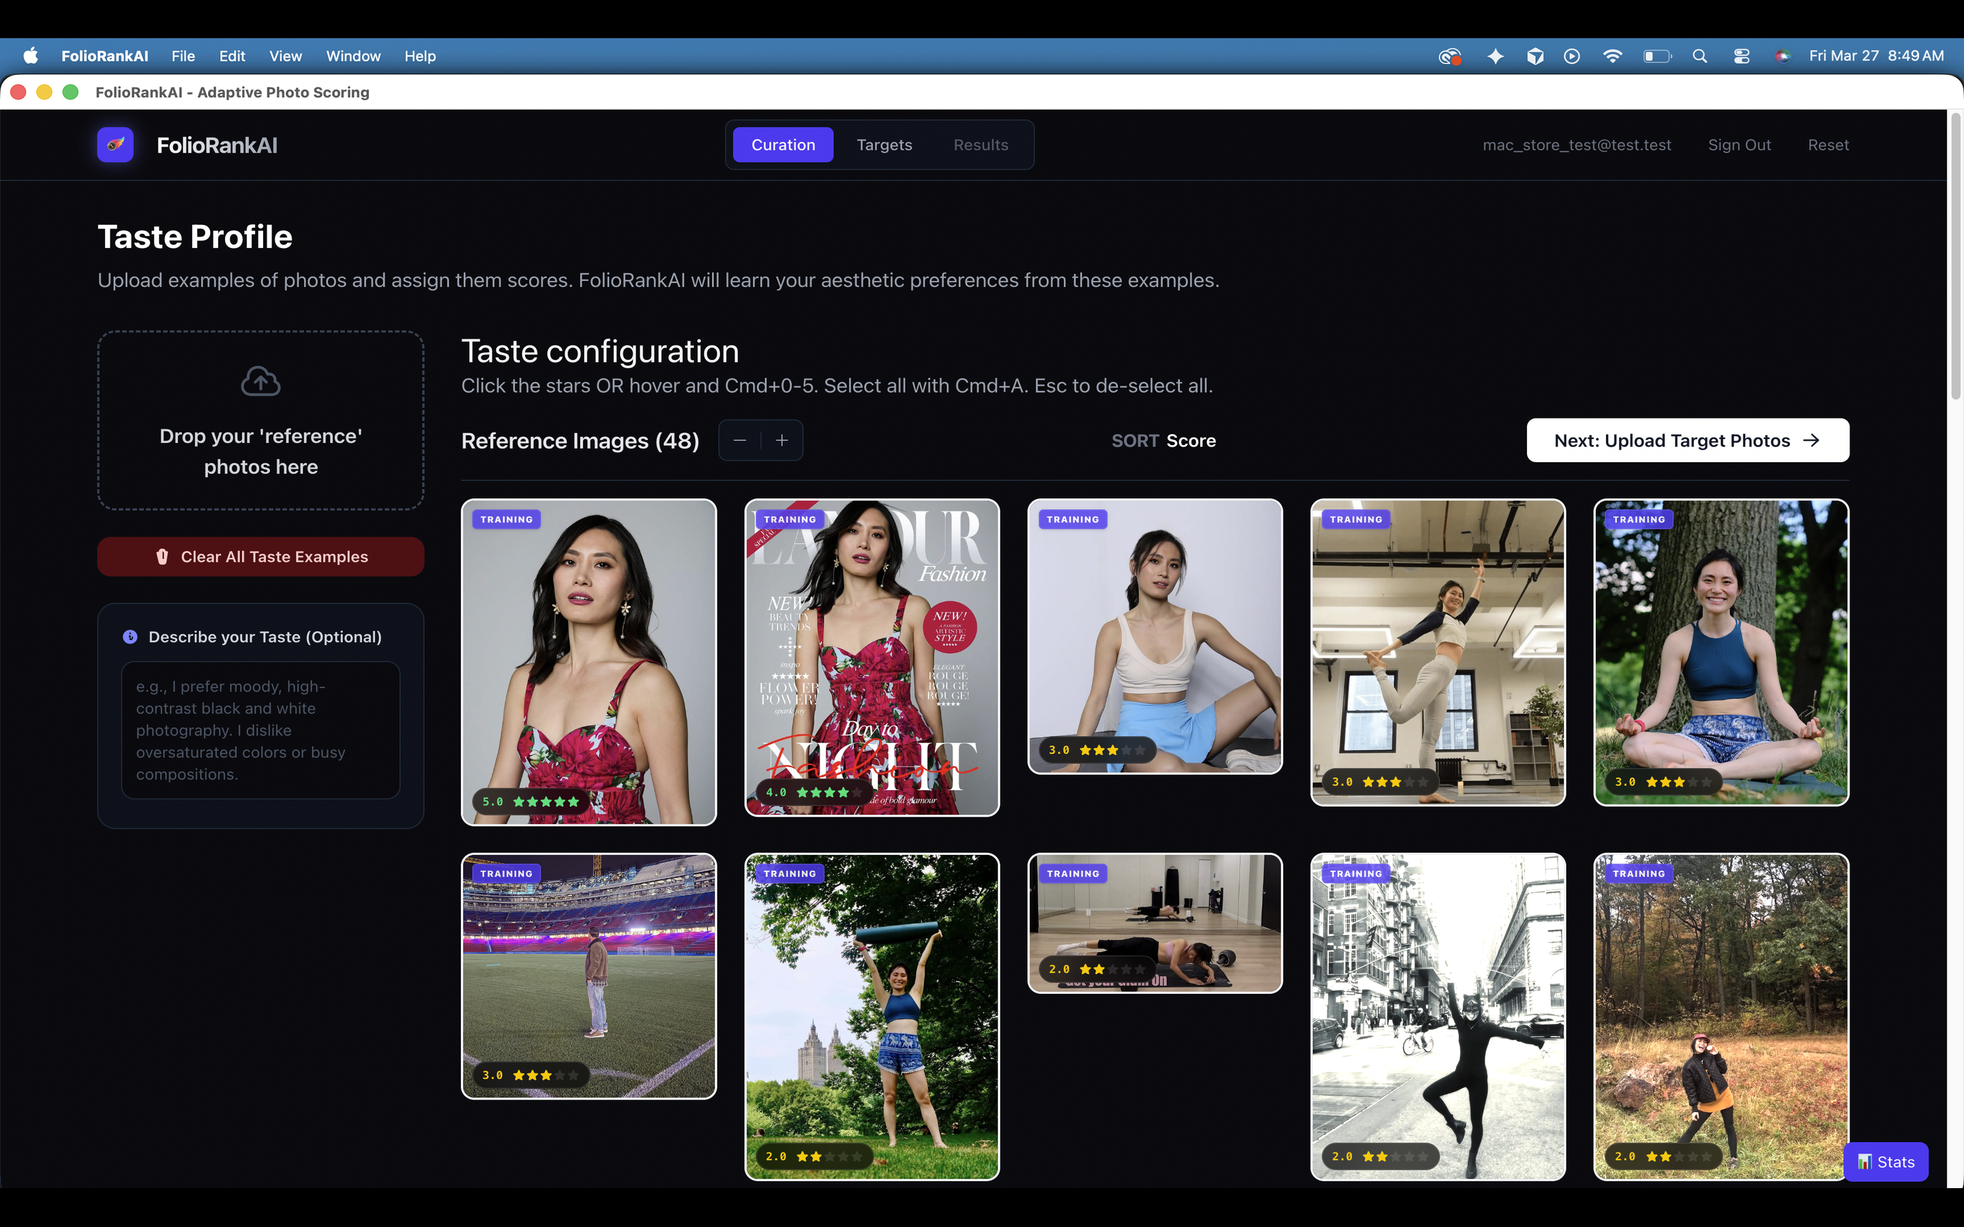Open the View menu
This screenshot has height=1227, width=1964.
click(286, 56)
